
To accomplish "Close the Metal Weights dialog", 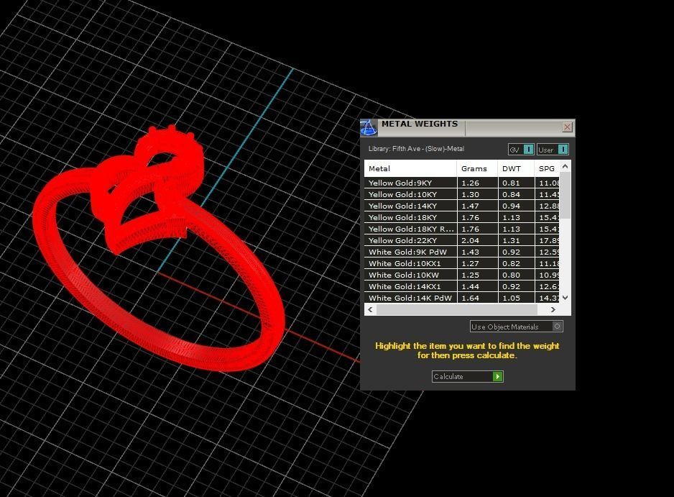I will click(x=567, y=127).
